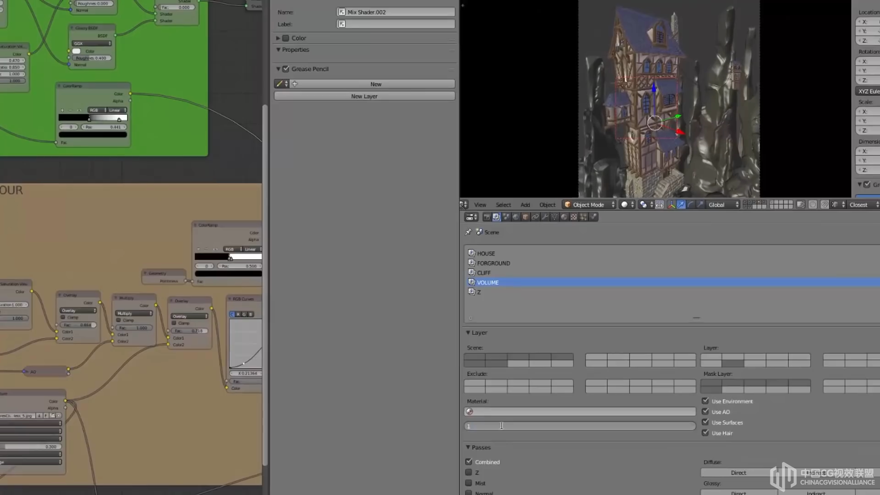Open the Particles properties tab icon
Image resolution: width=880 pixels, height=495 pixels.
pos(583,217)
